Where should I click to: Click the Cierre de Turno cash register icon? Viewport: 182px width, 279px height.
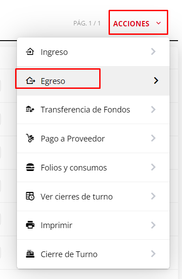coord(30,254)
